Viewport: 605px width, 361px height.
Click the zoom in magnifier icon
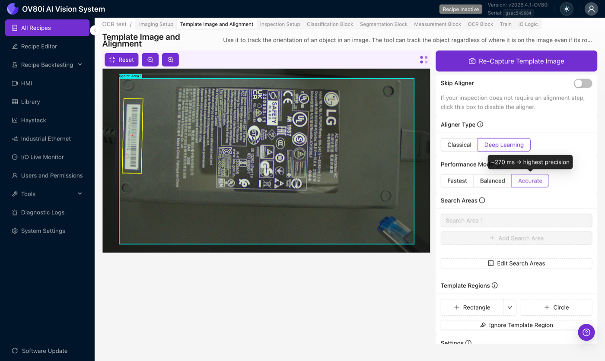point(170,60)
